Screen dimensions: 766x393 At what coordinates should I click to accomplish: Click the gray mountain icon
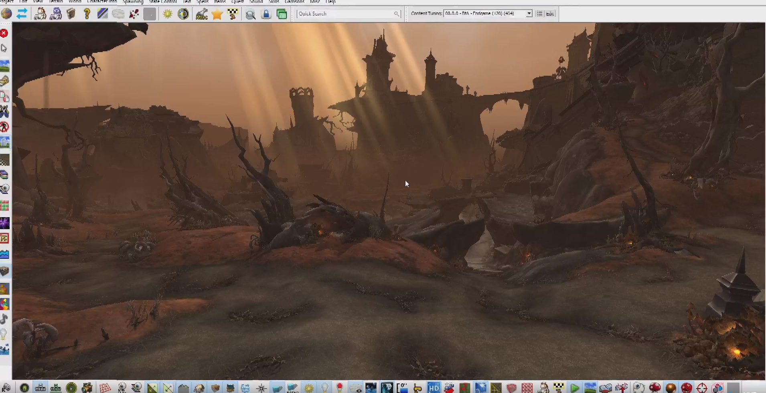pos(183,388)
